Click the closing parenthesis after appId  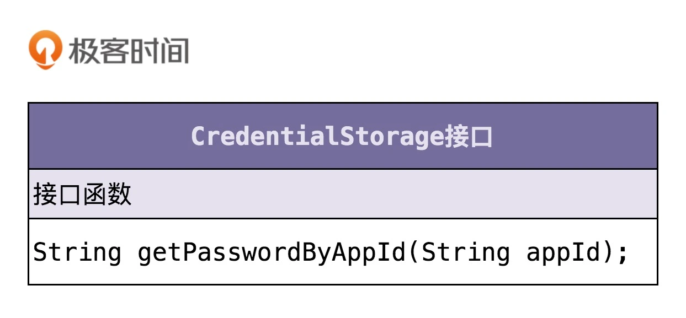click(608, 253)
